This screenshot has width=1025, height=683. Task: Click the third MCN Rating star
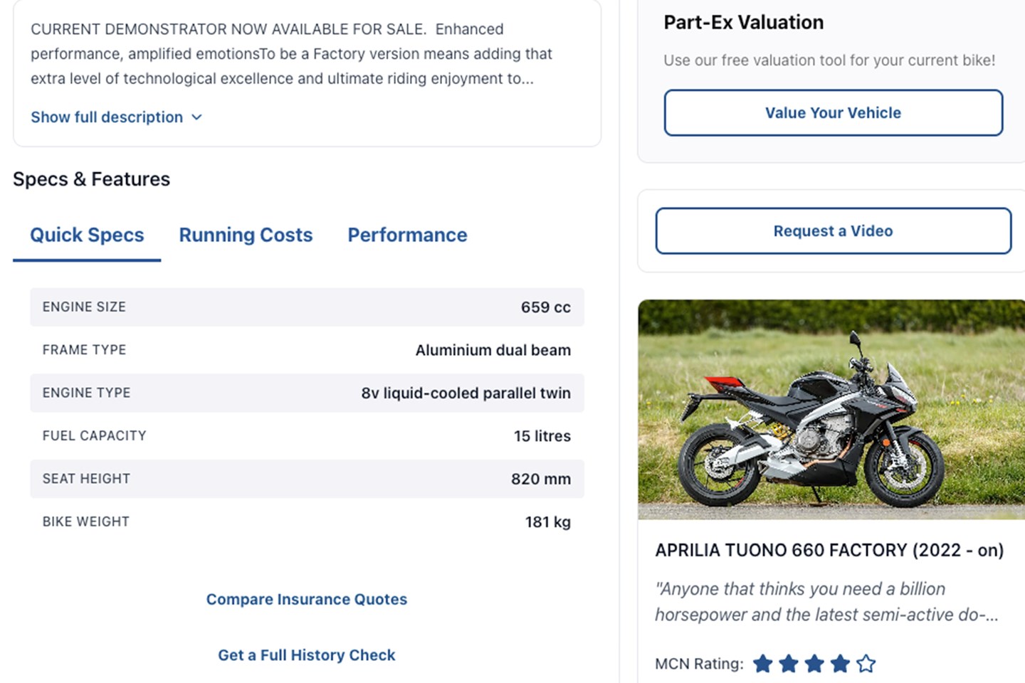point(814,664)
